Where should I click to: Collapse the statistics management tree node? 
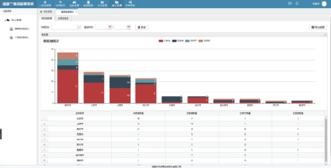[x=5, y=20]
